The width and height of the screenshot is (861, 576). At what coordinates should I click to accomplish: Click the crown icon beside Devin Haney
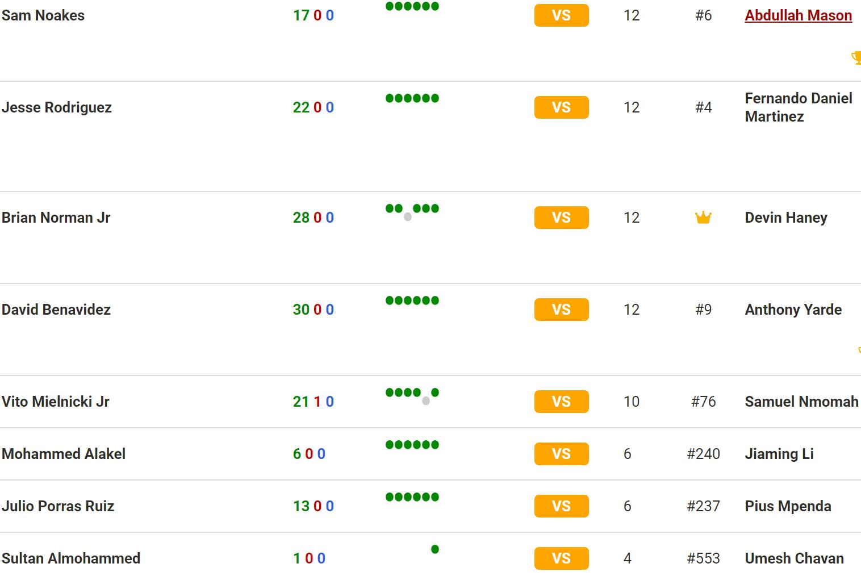pyautogui.click(x=703, y=218)
